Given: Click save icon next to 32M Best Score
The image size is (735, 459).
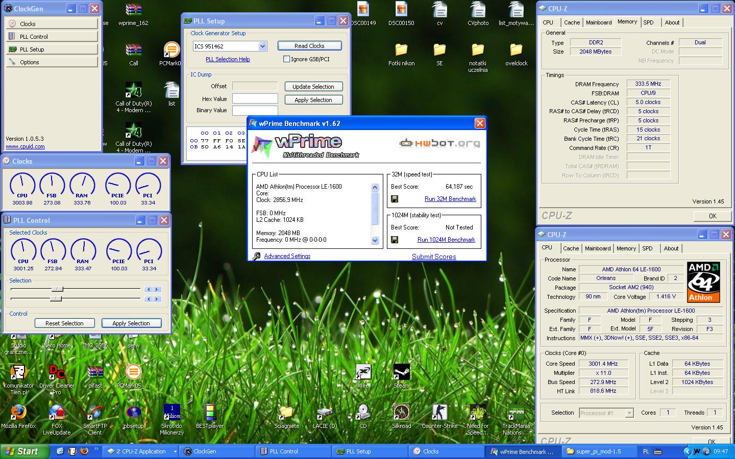Looking at the screenshot, I should point(395,199).
